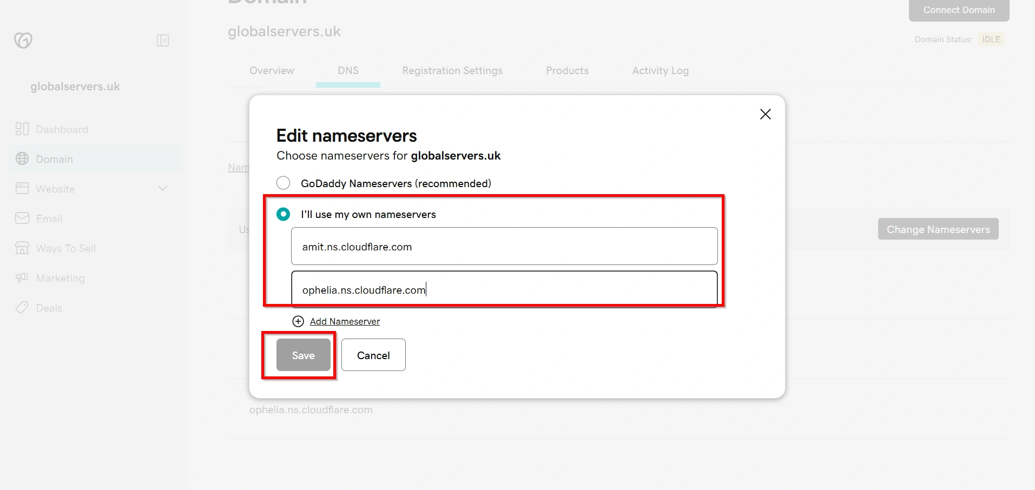Open the Activity Log tab

(660, 71)
